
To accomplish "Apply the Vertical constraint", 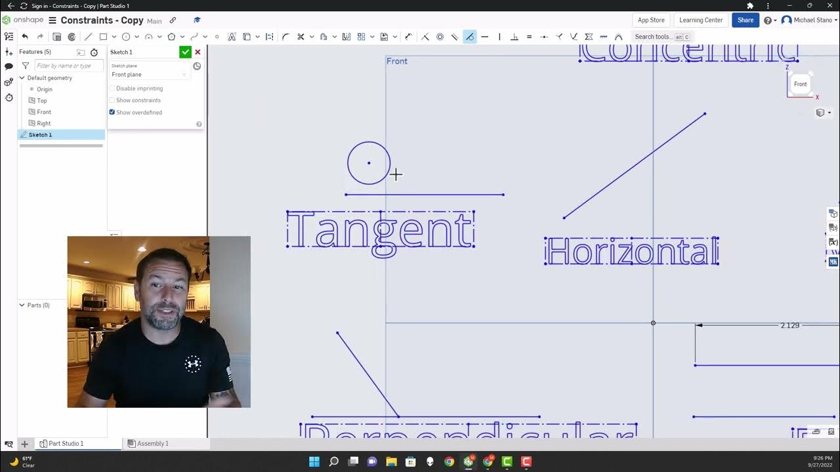I will click(x=499, y=37).
